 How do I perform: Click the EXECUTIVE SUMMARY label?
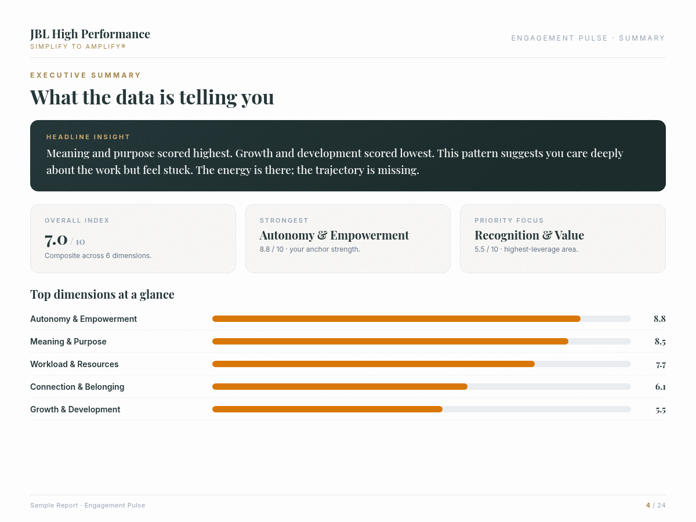point(86,75)
